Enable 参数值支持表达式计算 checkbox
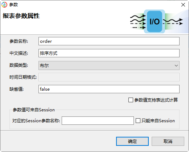The height and width of the screenshot is (152, 189). (131, 100)
